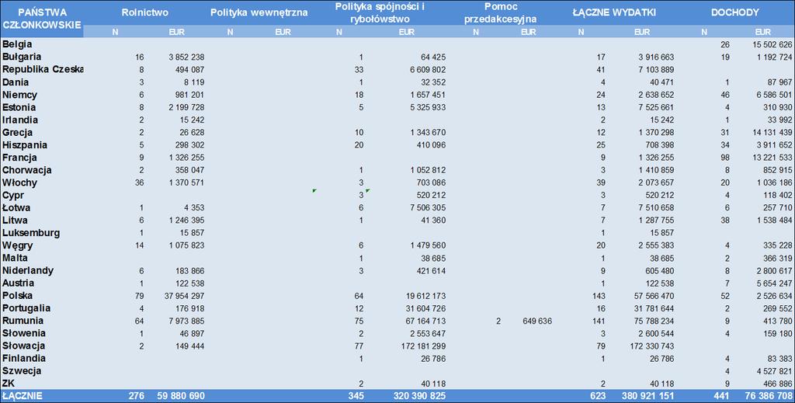
Task: Select Grecja income amount 14 131 439
Action: [x=772, y=132]
